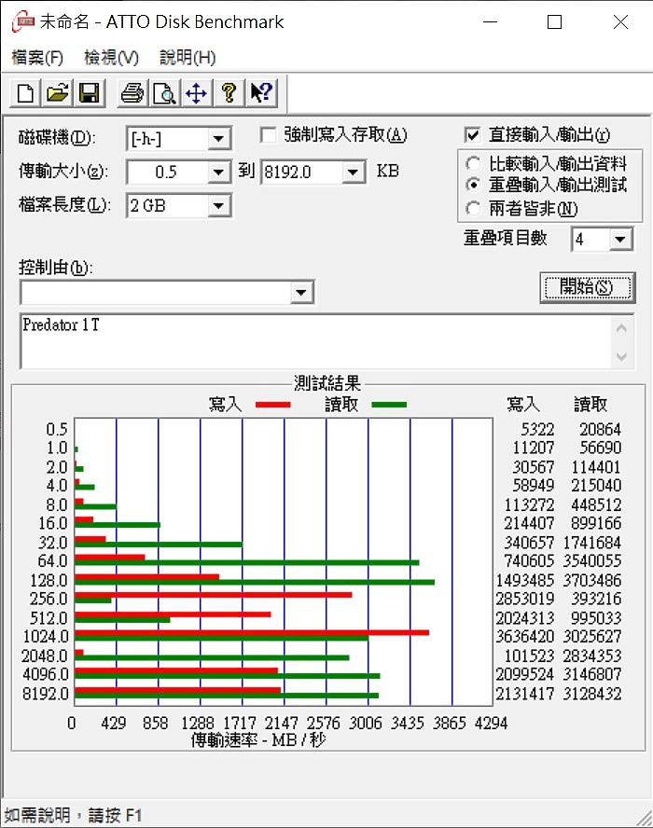Open the 磁碟機 drive dropdown

[218, 140]
